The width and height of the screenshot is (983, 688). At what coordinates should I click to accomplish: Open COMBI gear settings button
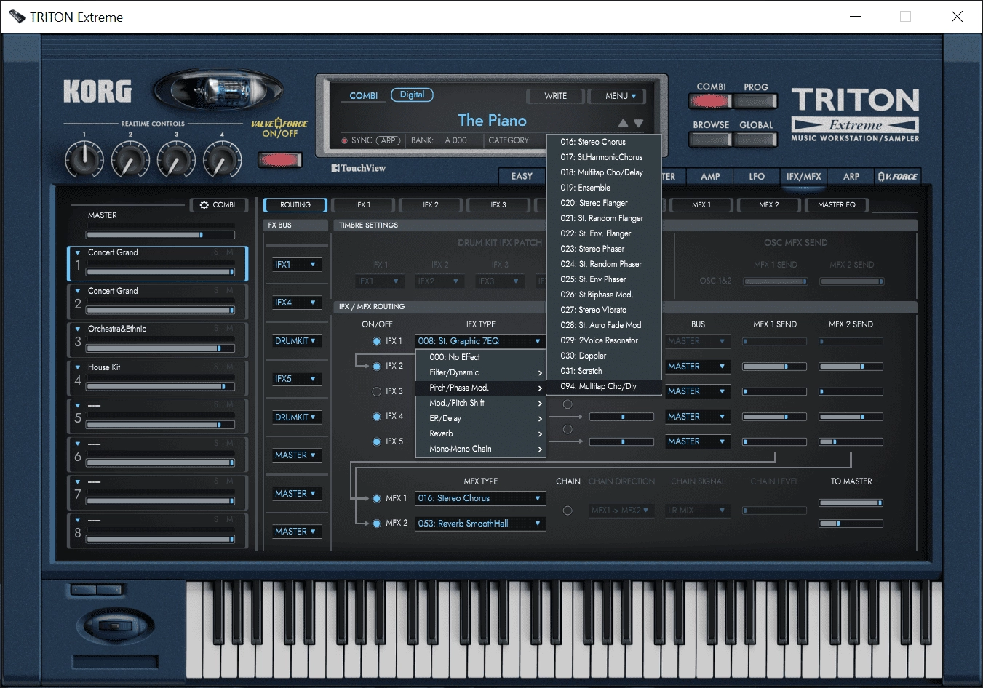218,205
